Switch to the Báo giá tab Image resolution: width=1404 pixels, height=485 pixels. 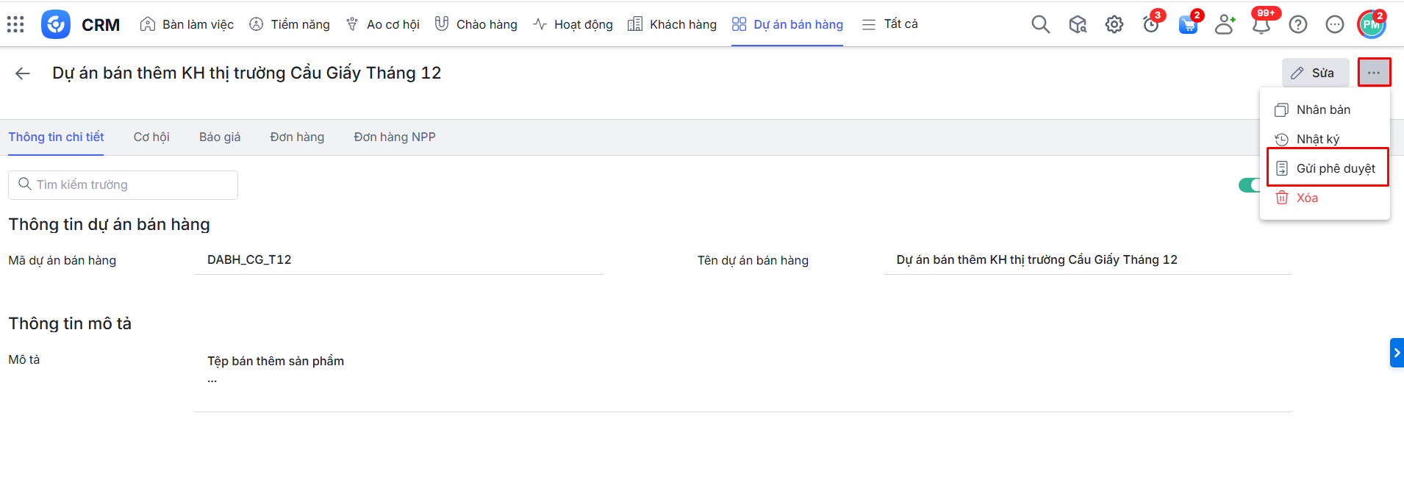point(220,137)
